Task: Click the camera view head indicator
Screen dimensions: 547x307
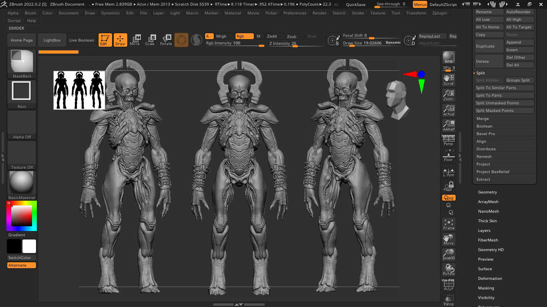Action: click(397, 100)
